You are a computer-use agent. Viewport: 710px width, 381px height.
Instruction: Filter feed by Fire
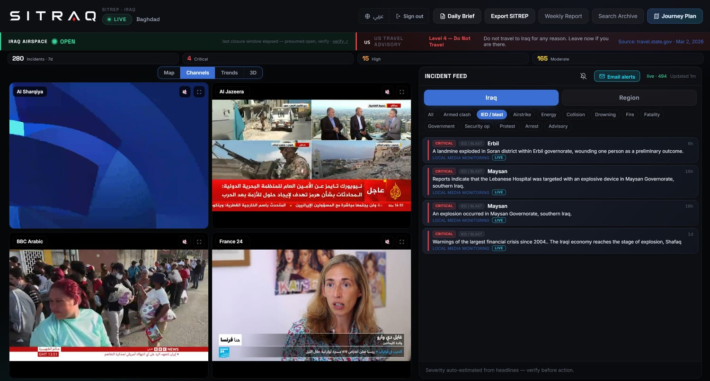tap(630, 115)
